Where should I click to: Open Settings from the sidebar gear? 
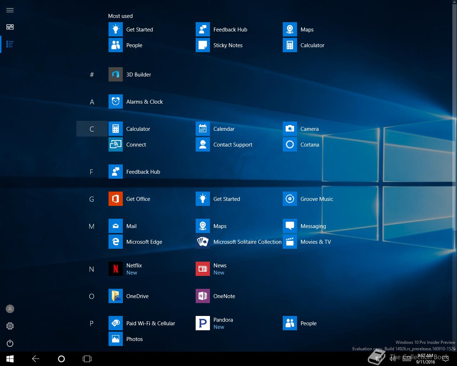tap(10, 326)
